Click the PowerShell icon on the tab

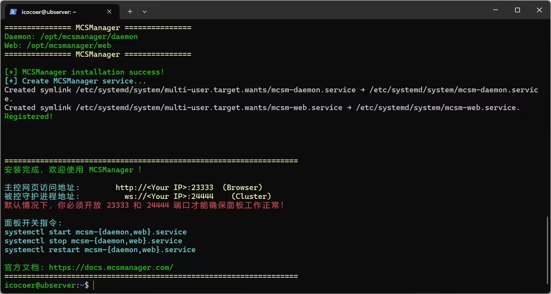pyautogui.click(x=13, y=12)
